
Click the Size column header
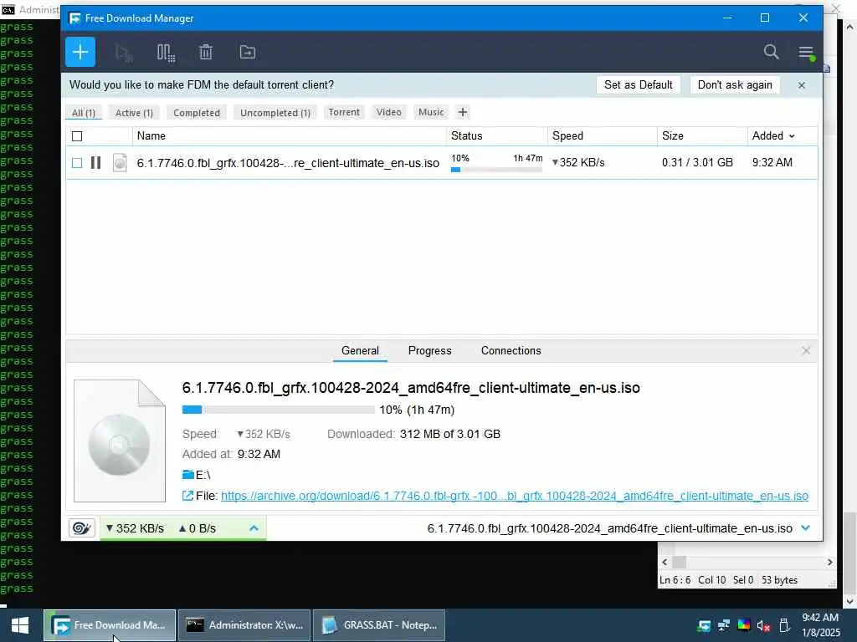point(702,136)
